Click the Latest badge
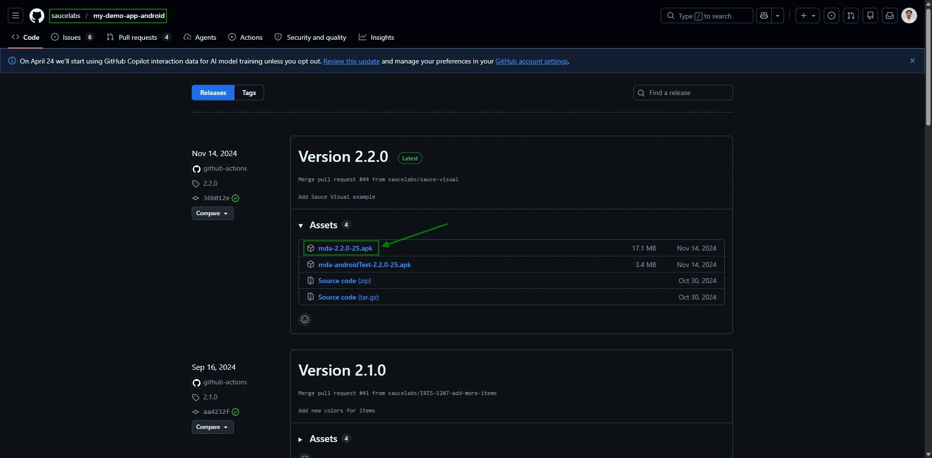The height and width of the screenshot is (458, 932). pyautogui.click(x=410, y=158)
